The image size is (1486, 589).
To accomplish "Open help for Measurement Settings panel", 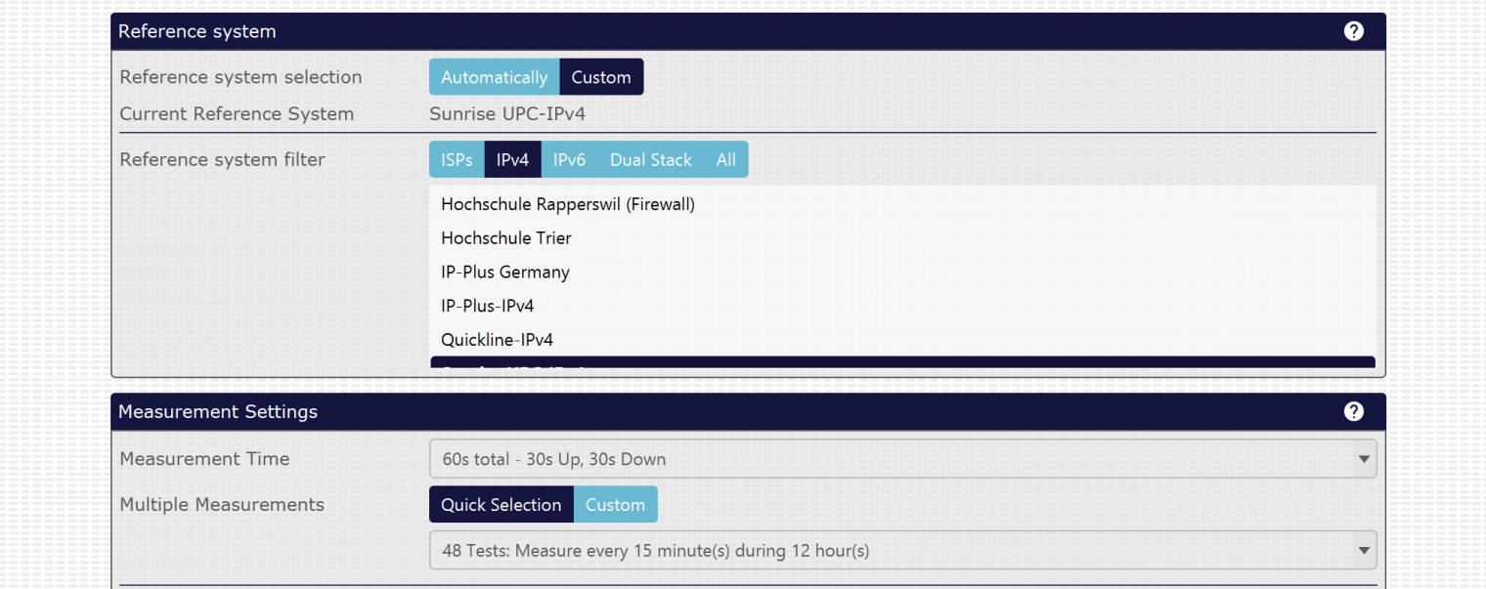I will [1353, 411].
